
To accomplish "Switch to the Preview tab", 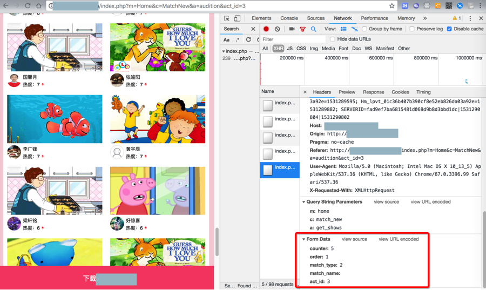I will click(347, 92).
